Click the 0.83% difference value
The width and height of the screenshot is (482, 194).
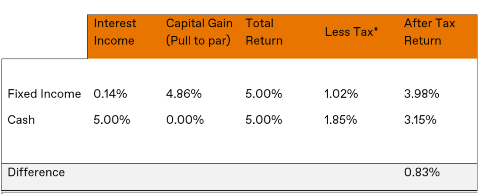pyautogui.click(x=422, y=172)
